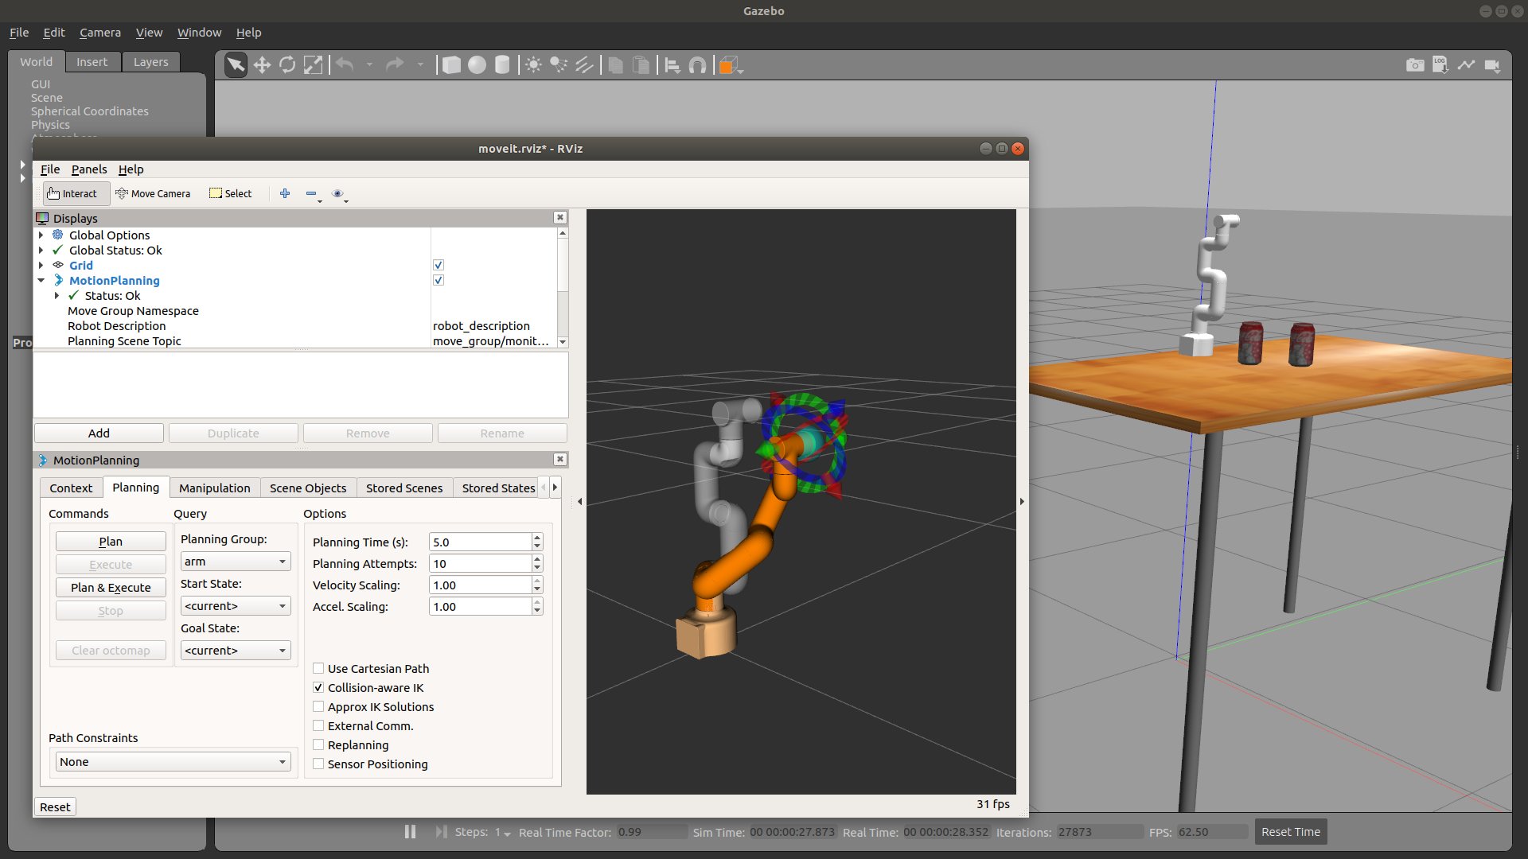Click the record video icon in Gazebo toolbar
Screen dimensions: 1528x859
pos(1493,65)
